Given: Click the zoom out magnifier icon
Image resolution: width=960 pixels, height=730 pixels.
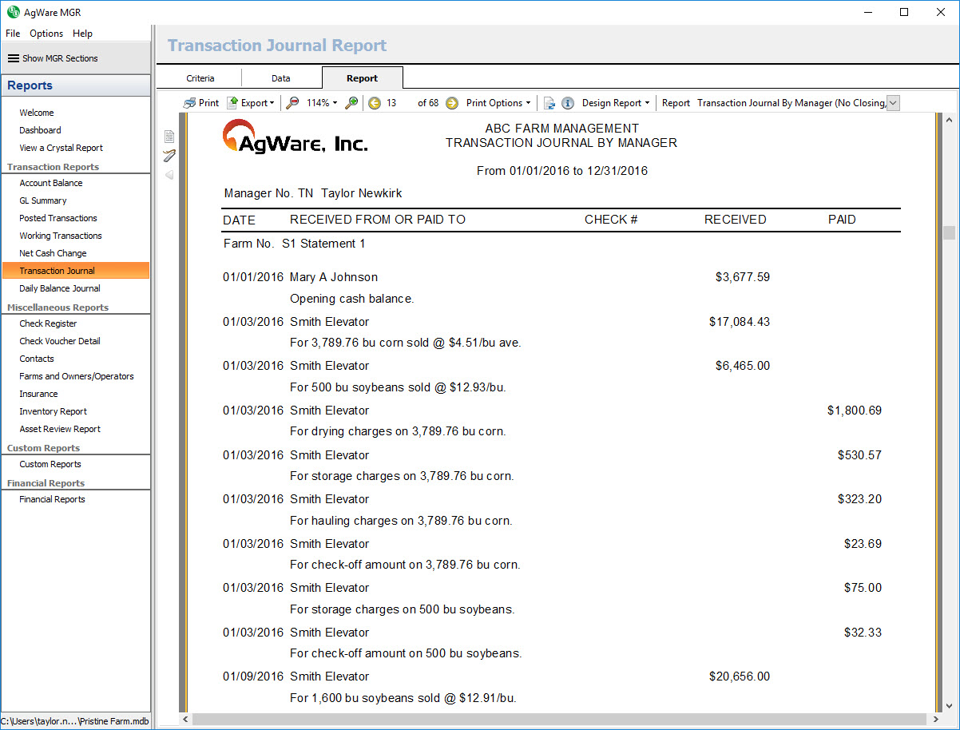Looking at the screenshot, I should [x=293, y=103].
